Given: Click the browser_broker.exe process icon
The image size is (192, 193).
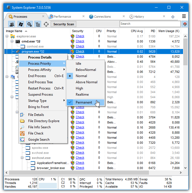Looking at the screenshot, I should click(33, 168).
